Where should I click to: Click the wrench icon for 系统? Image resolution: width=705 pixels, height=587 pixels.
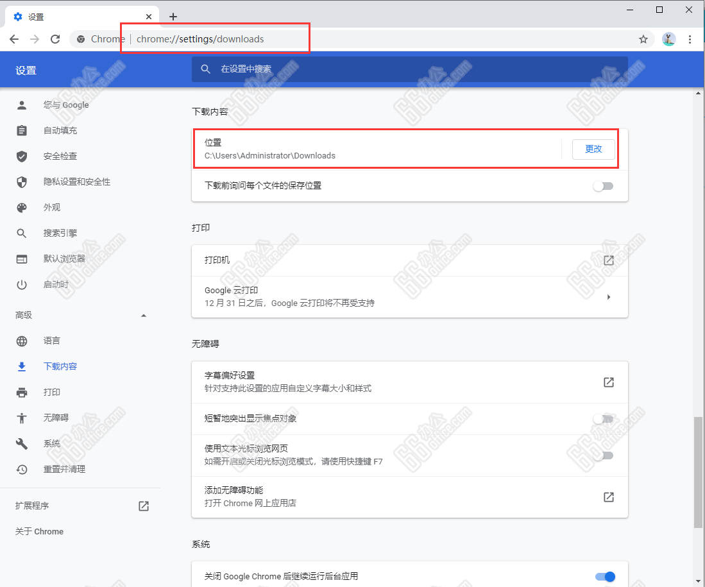coord(22,443)
